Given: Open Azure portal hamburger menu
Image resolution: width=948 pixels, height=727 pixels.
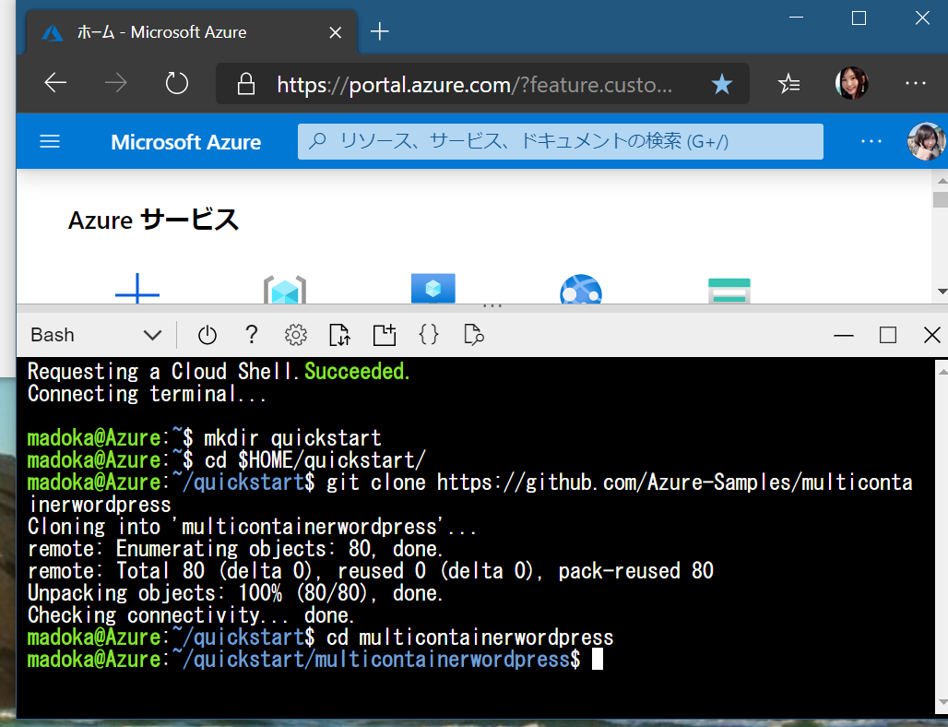Looking at the screenshot, I should 50,142.
